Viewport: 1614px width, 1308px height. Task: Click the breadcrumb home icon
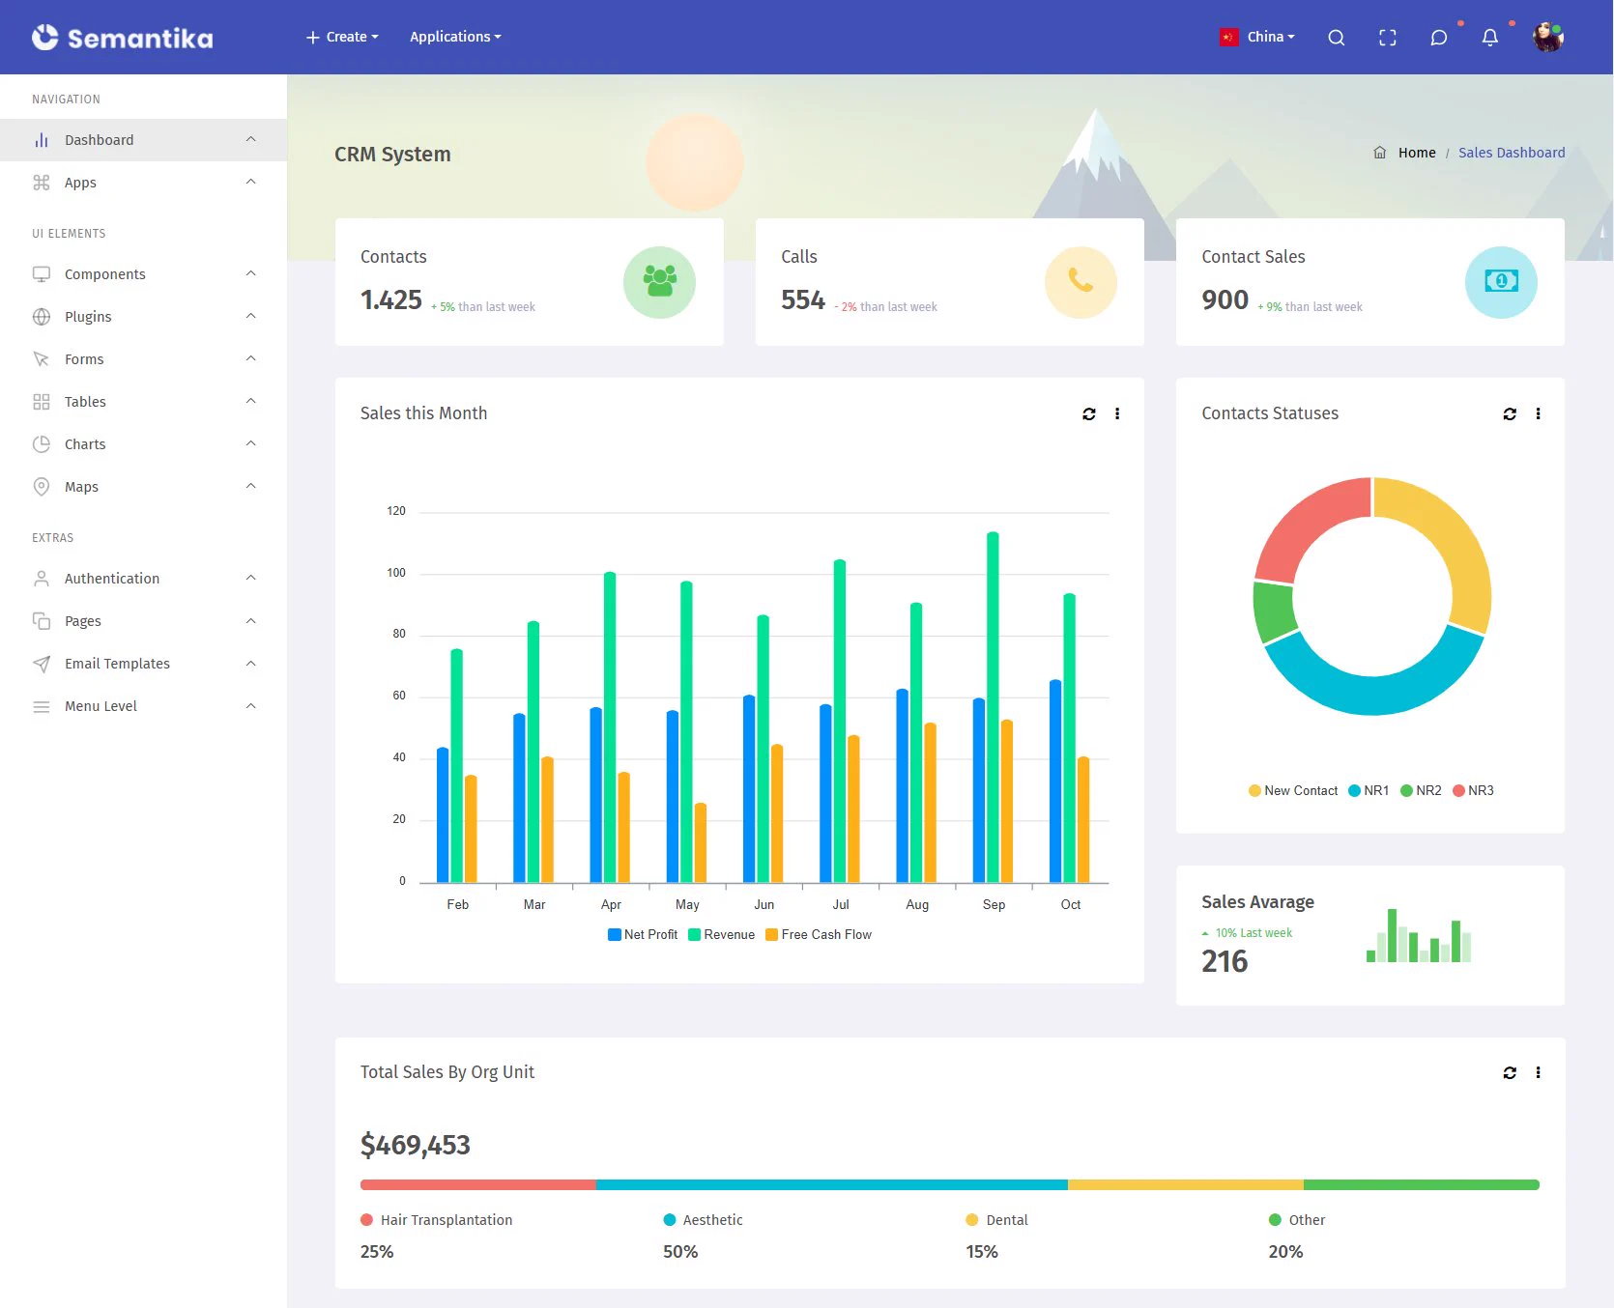pos(1380,153)
